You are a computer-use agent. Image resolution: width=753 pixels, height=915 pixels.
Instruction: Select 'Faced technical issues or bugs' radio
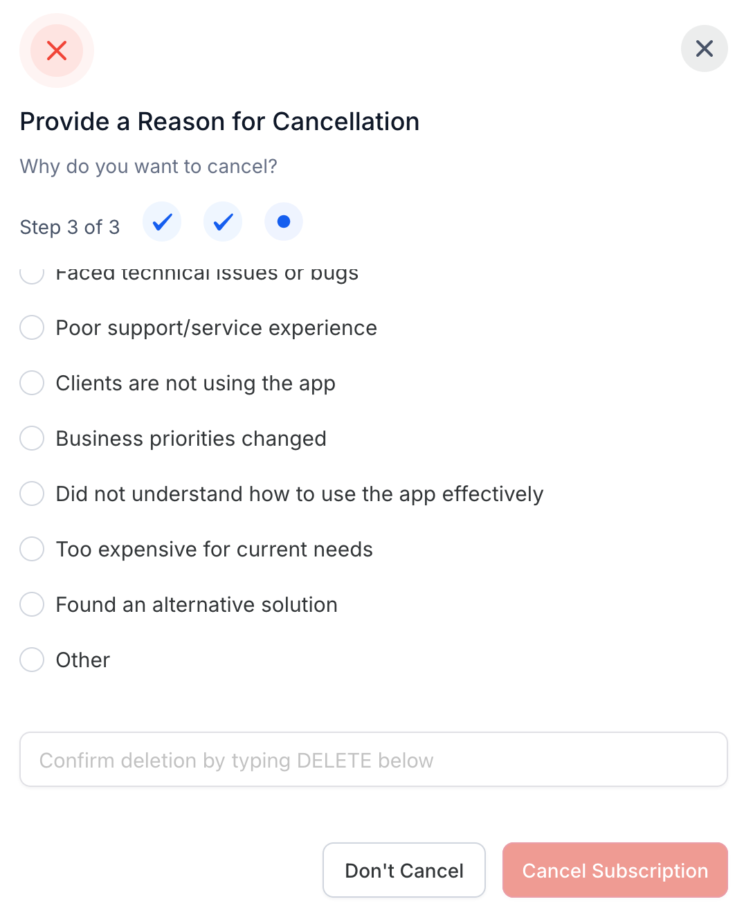(32, 274)
